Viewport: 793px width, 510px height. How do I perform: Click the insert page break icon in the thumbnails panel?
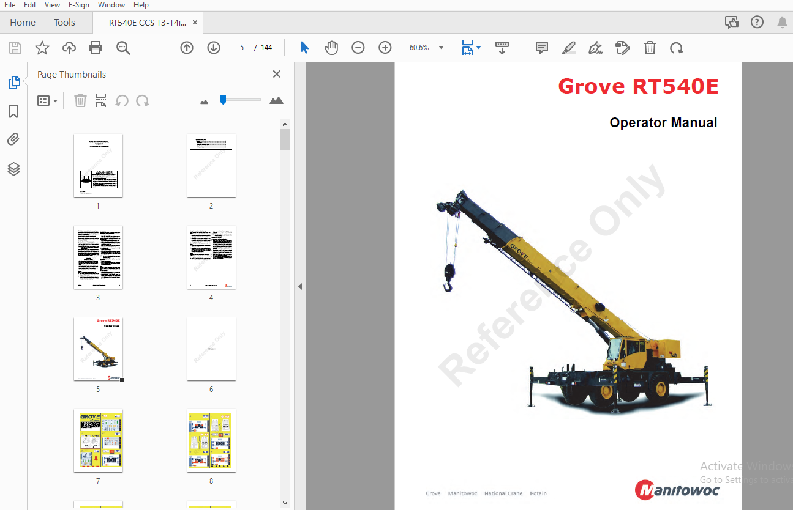click(x=101, y=100)
